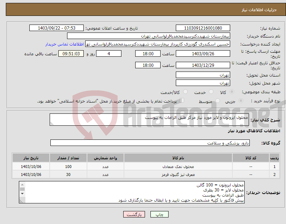Click the buyer notes text area
This screenshot has width=286, height=224.
point(132,192)
